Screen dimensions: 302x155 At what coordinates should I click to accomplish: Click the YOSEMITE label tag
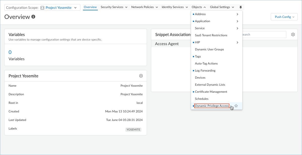[x=133, y=130]
